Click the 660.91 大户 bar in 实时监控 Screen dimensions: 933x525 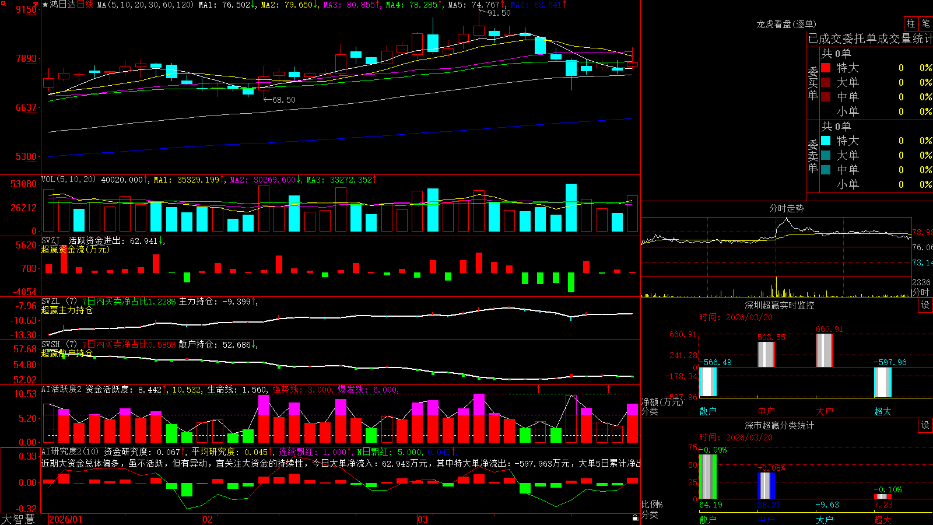click(x=825, y=351)
